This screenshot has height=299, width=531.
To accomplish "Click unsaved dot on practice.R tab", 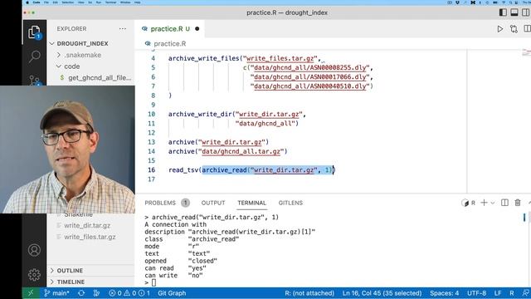I will (197, 29).
